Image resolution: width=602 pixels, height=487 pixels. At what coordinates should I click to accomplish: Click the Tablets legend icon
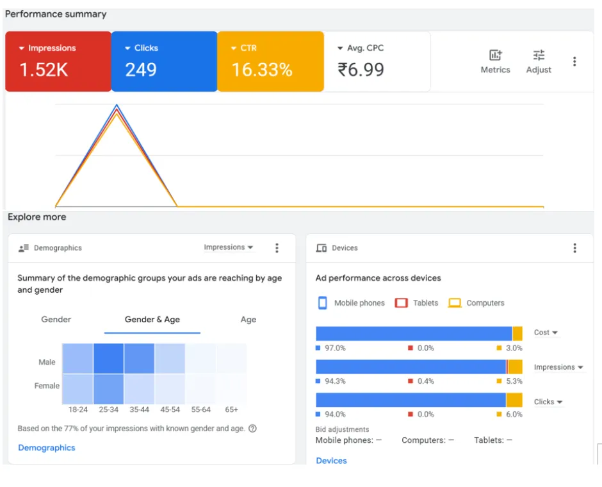click(x=401, y=302)
